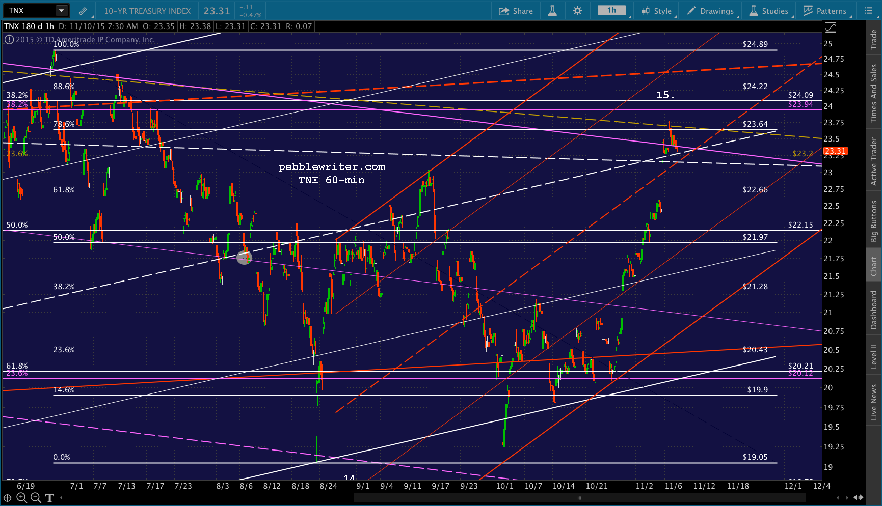Click the price axis scale curve icon

(x=831, y=27)
